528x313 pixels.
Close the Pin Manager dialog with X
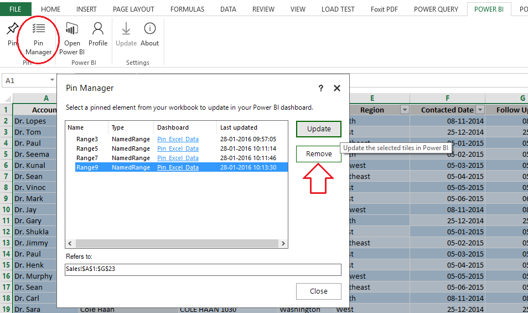[337, 88]
